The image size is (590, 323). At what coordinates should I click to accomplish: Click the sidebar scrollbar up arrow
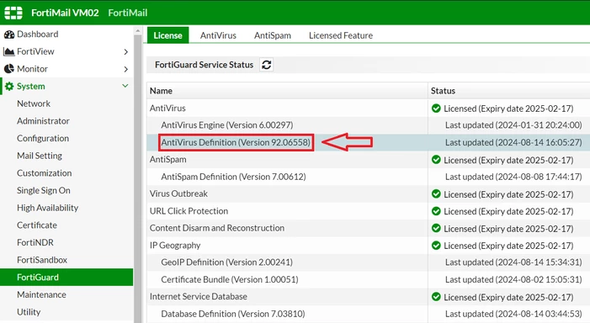tap(138, 30)
